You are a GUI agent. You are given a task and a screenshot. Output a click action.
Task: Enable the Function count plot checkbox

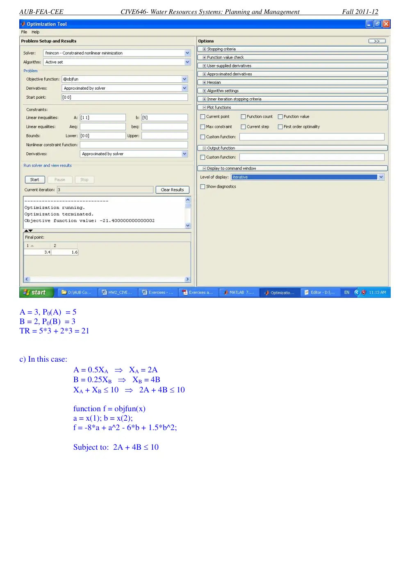(243, 117)
